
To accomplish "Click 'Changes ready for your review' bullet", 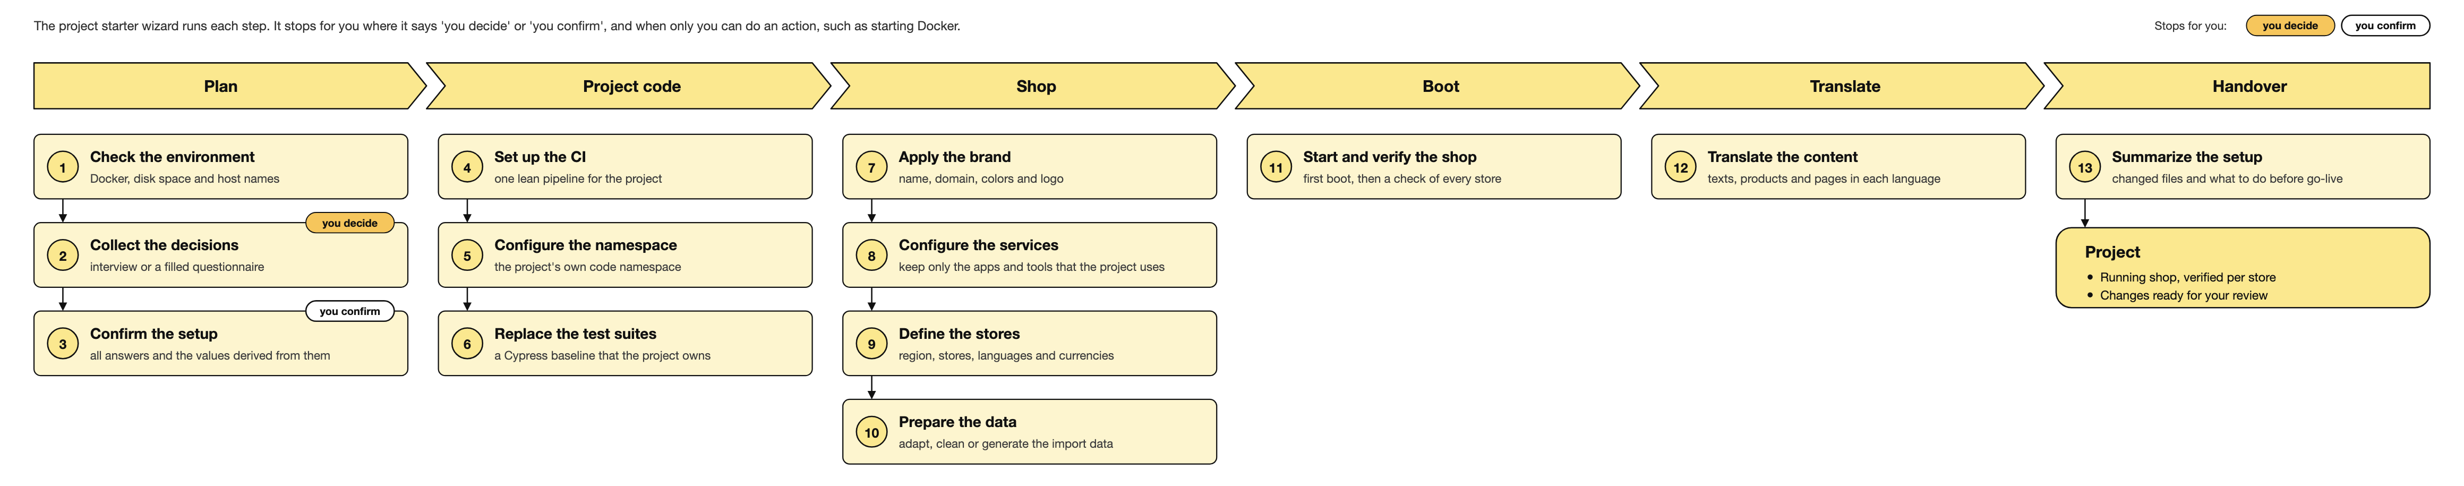I will 2184,296.
